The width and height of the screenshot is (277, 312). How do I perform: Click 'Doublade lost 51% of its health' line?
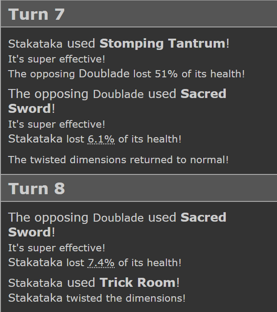[x=126, y=74]
